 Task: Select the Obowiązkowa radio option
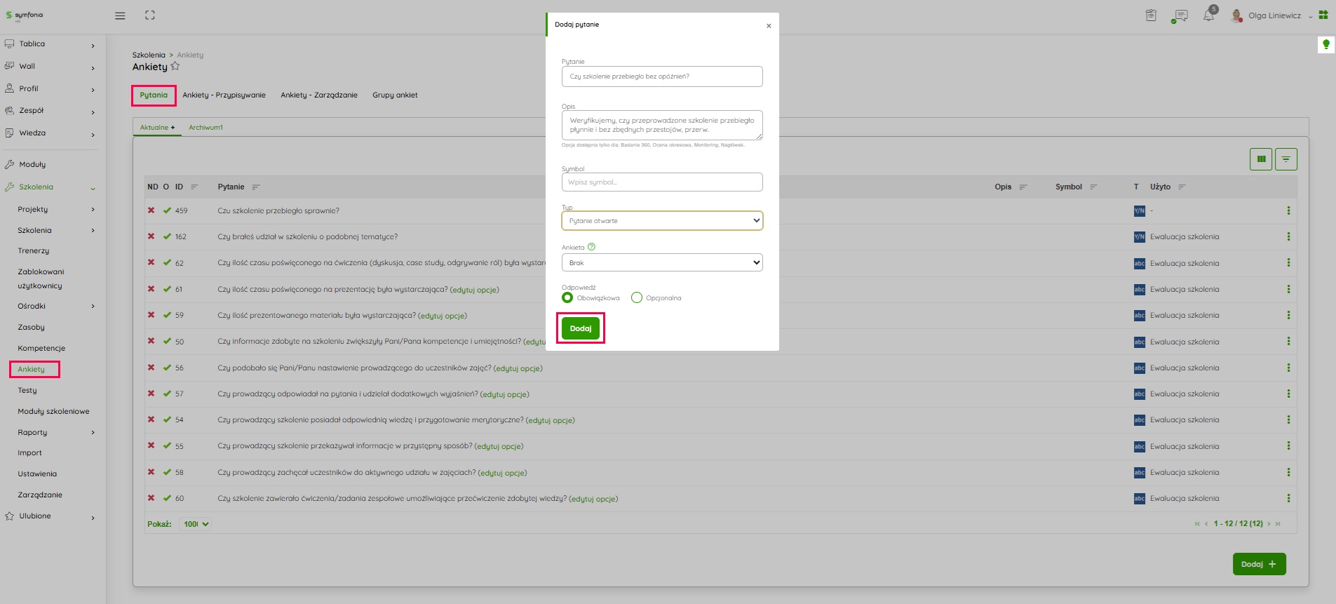coord(567,298)
